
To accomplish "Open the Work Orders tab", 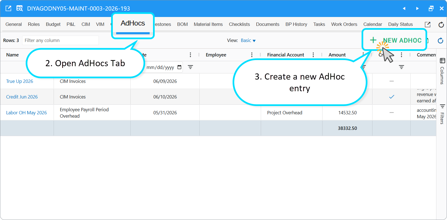I will (x=344, y=24).
